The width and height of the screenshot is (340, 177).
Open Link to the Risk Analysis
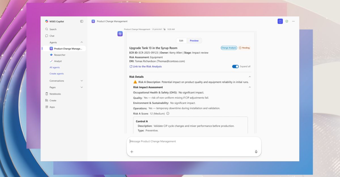146,66
